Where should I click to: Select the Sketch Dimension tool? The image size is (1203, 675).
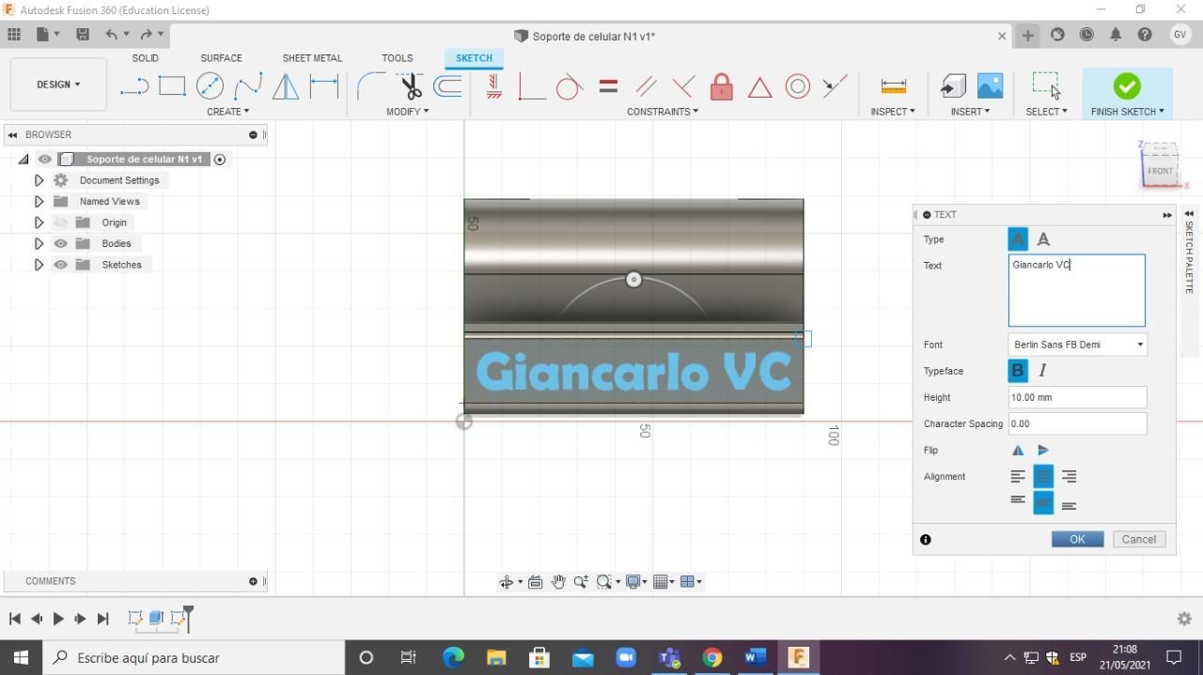point(324,86)
